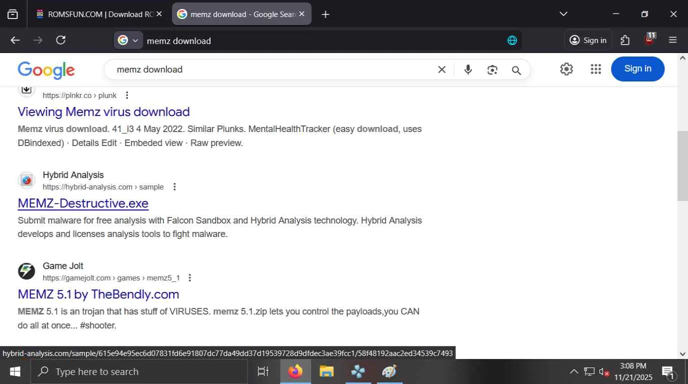This screenshot has height=384, width=688.
Task: Click the page scrollbar up arrow
Action: [x=683, y=58]
